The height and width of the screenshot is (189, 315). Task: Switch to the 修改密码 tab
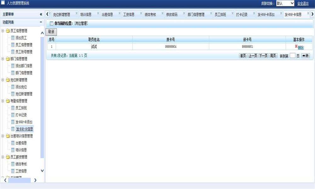pyautogui.click(x=172, y=14)
